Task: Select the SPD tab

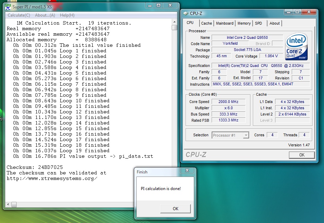Action: [258, 23]
